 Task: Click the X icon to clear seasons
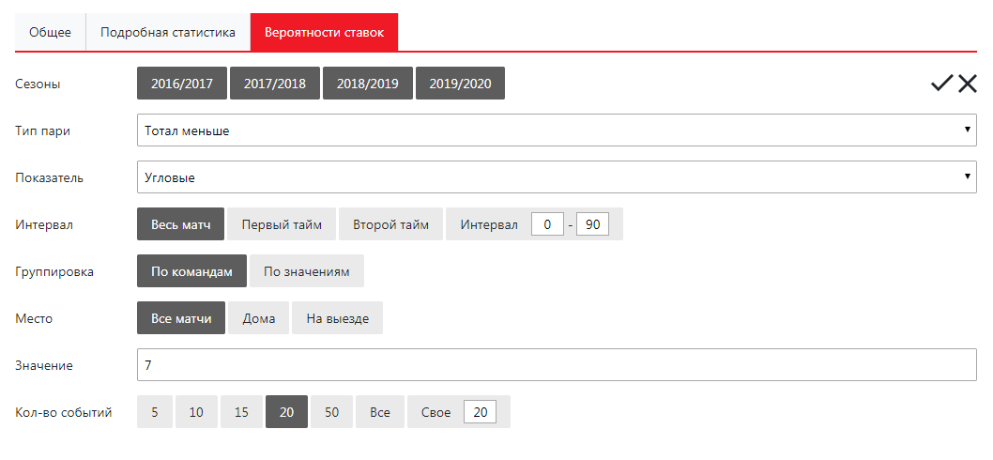[968, 84]
